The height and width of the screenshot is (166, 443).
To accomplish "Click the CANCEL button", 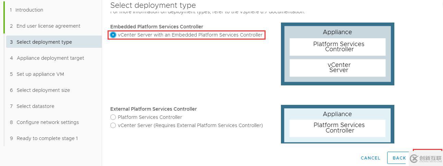I will [x=370, y=158].
